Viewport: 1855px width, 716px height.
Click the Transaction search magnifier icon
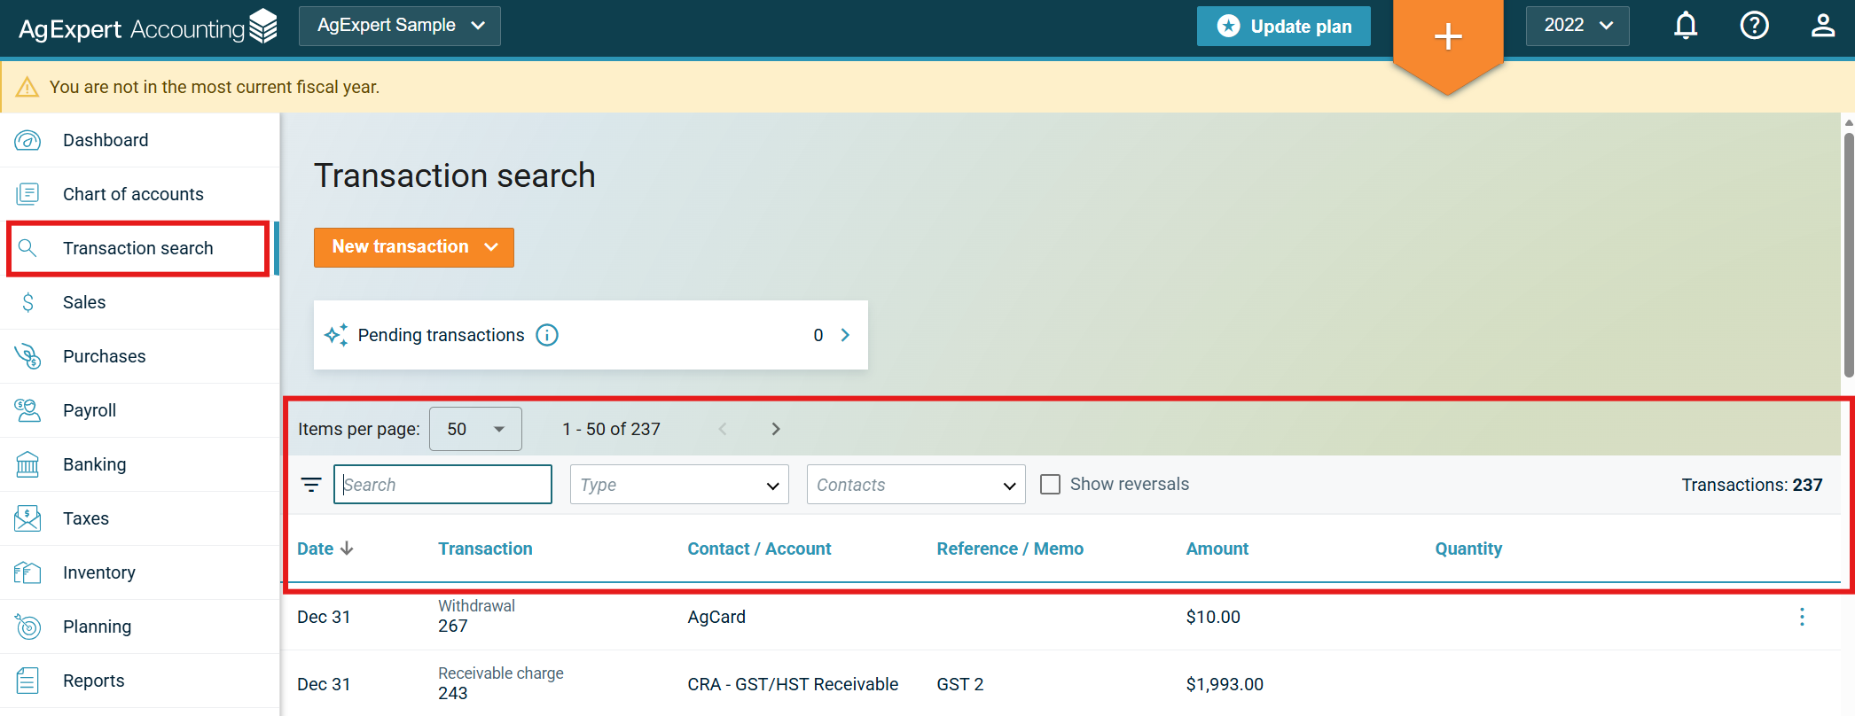click(27, 248)
